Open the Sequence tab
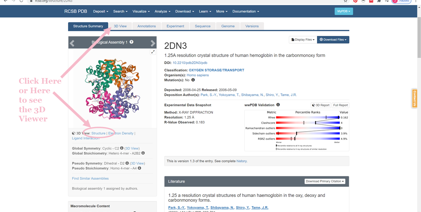Screen dimensions: 421x212 pyautogui.click(x=203, y=26)
